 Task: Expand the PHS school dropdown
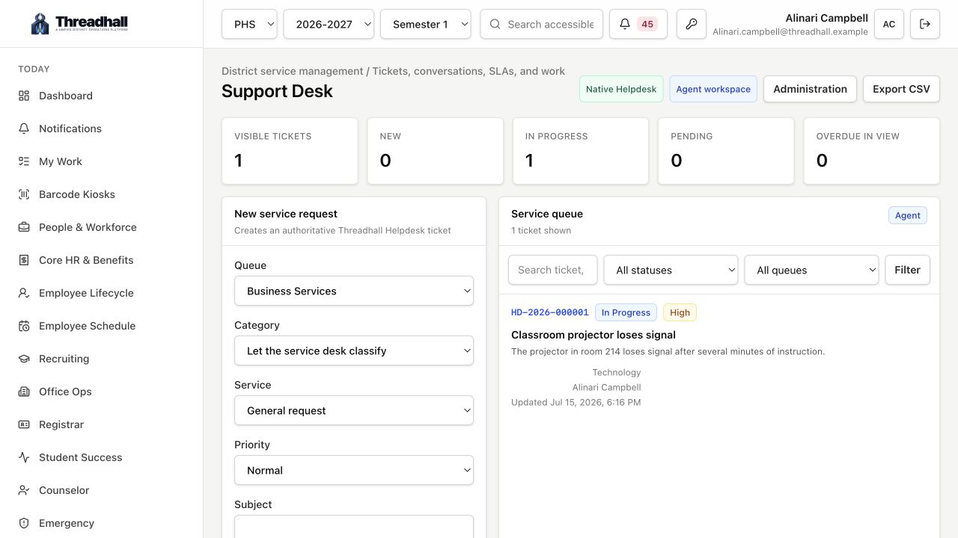(x=249, y=24)
